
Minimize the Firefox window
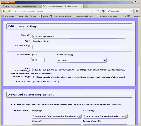133,2
